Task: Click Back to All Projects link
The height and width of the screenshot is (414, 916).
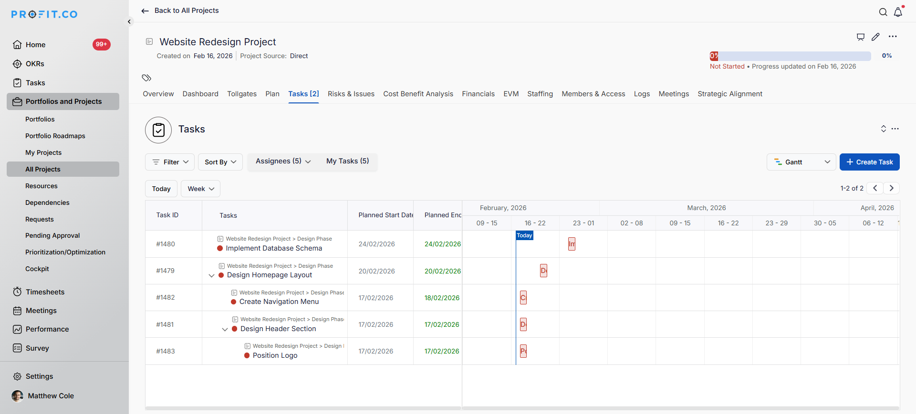Action: pos(180,10)
